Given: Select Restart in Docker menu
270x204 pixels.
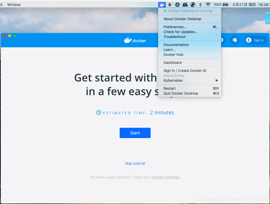Looking at the screenshot, I should [190, 88].
